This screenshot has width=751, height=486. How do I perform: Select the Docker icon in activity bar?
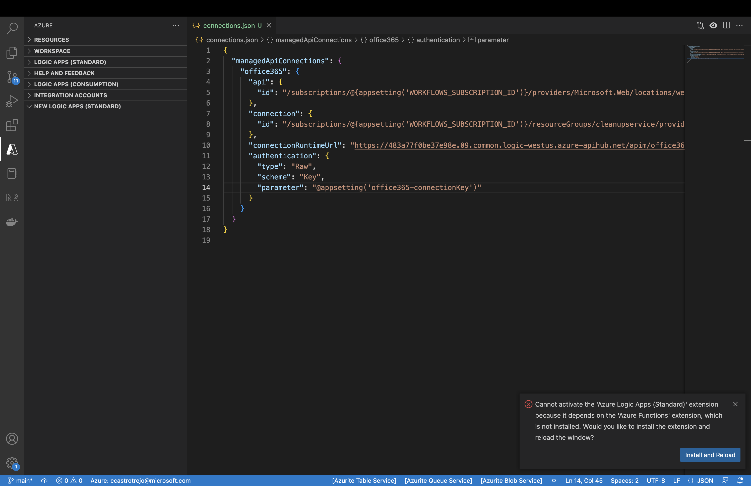tap(12, 222)
